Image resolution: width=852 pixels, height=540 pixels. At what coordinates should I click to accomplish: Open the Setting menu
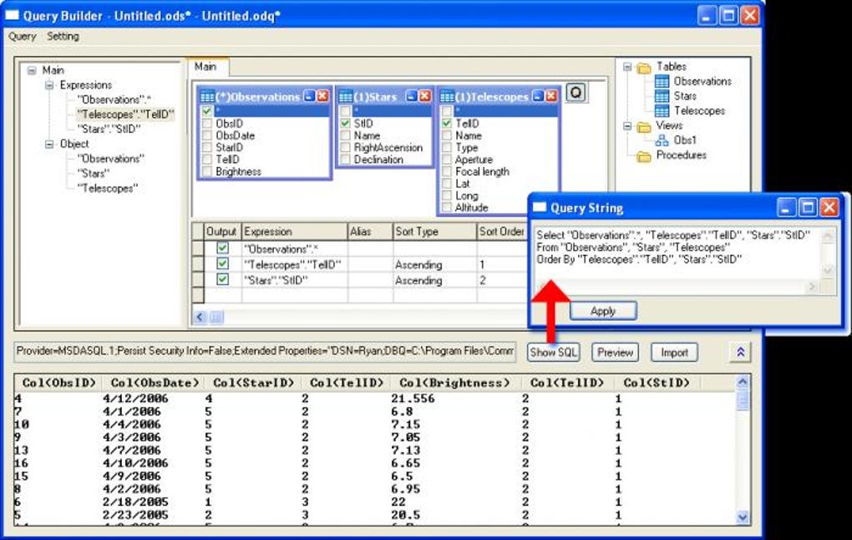pyautogui.click(x=63, y=37)
